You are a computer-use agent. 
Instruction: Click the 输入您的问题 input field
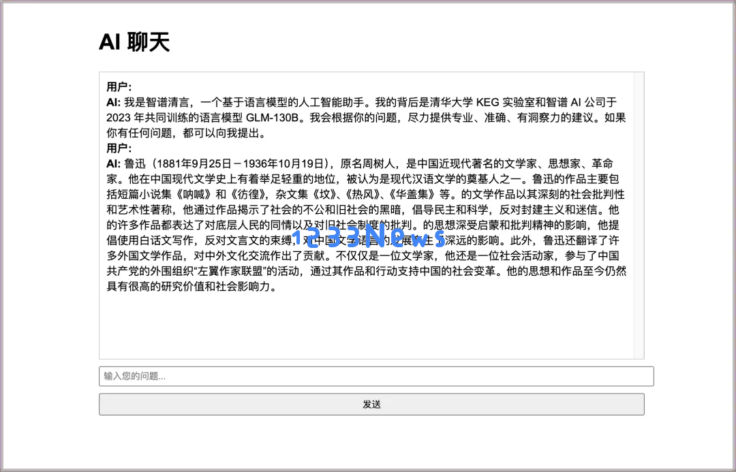(x=376, y=376)
